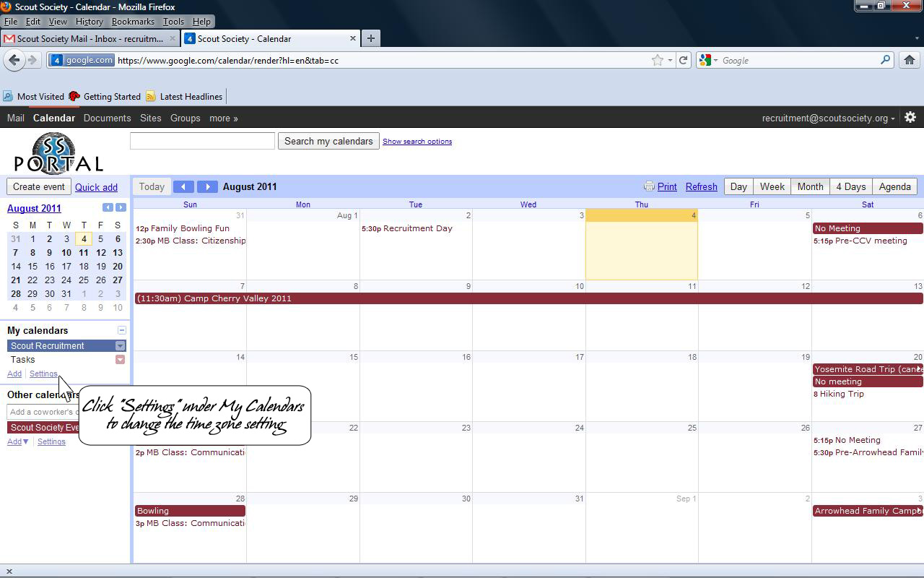Click the browser forward arrow
This screenshot has height=578, width=924.
click(x=32, y=60)
